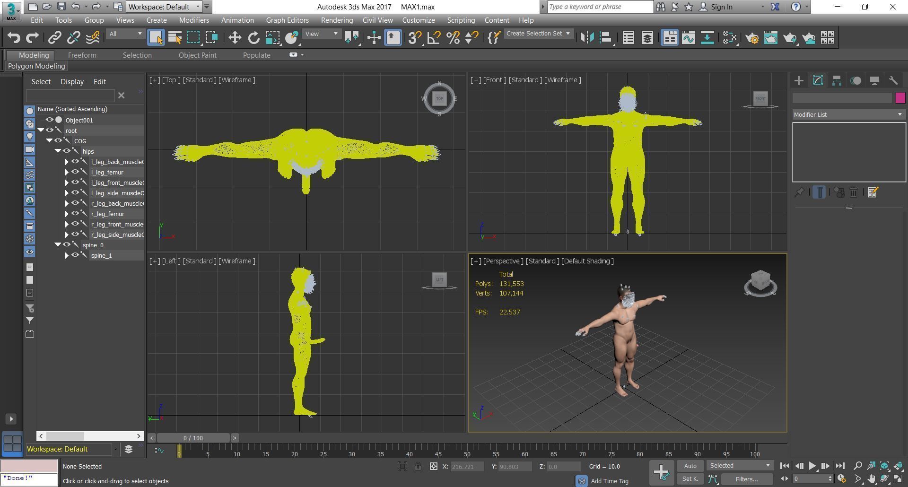Collapse the root tree node
Image resolution: width=908 pixels, height=487 pixels.
[41, 130]
